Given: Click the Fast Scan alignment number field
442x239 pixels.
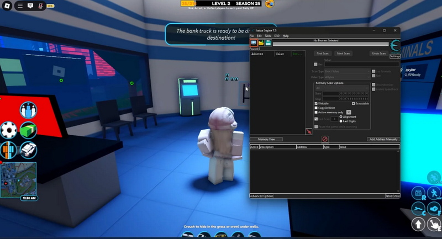Looking at the screenshot, I should 334,119.
